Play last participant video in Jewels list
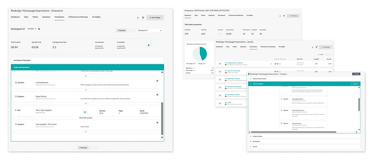Viewport: 373px width, 160px height. point(220,103)
